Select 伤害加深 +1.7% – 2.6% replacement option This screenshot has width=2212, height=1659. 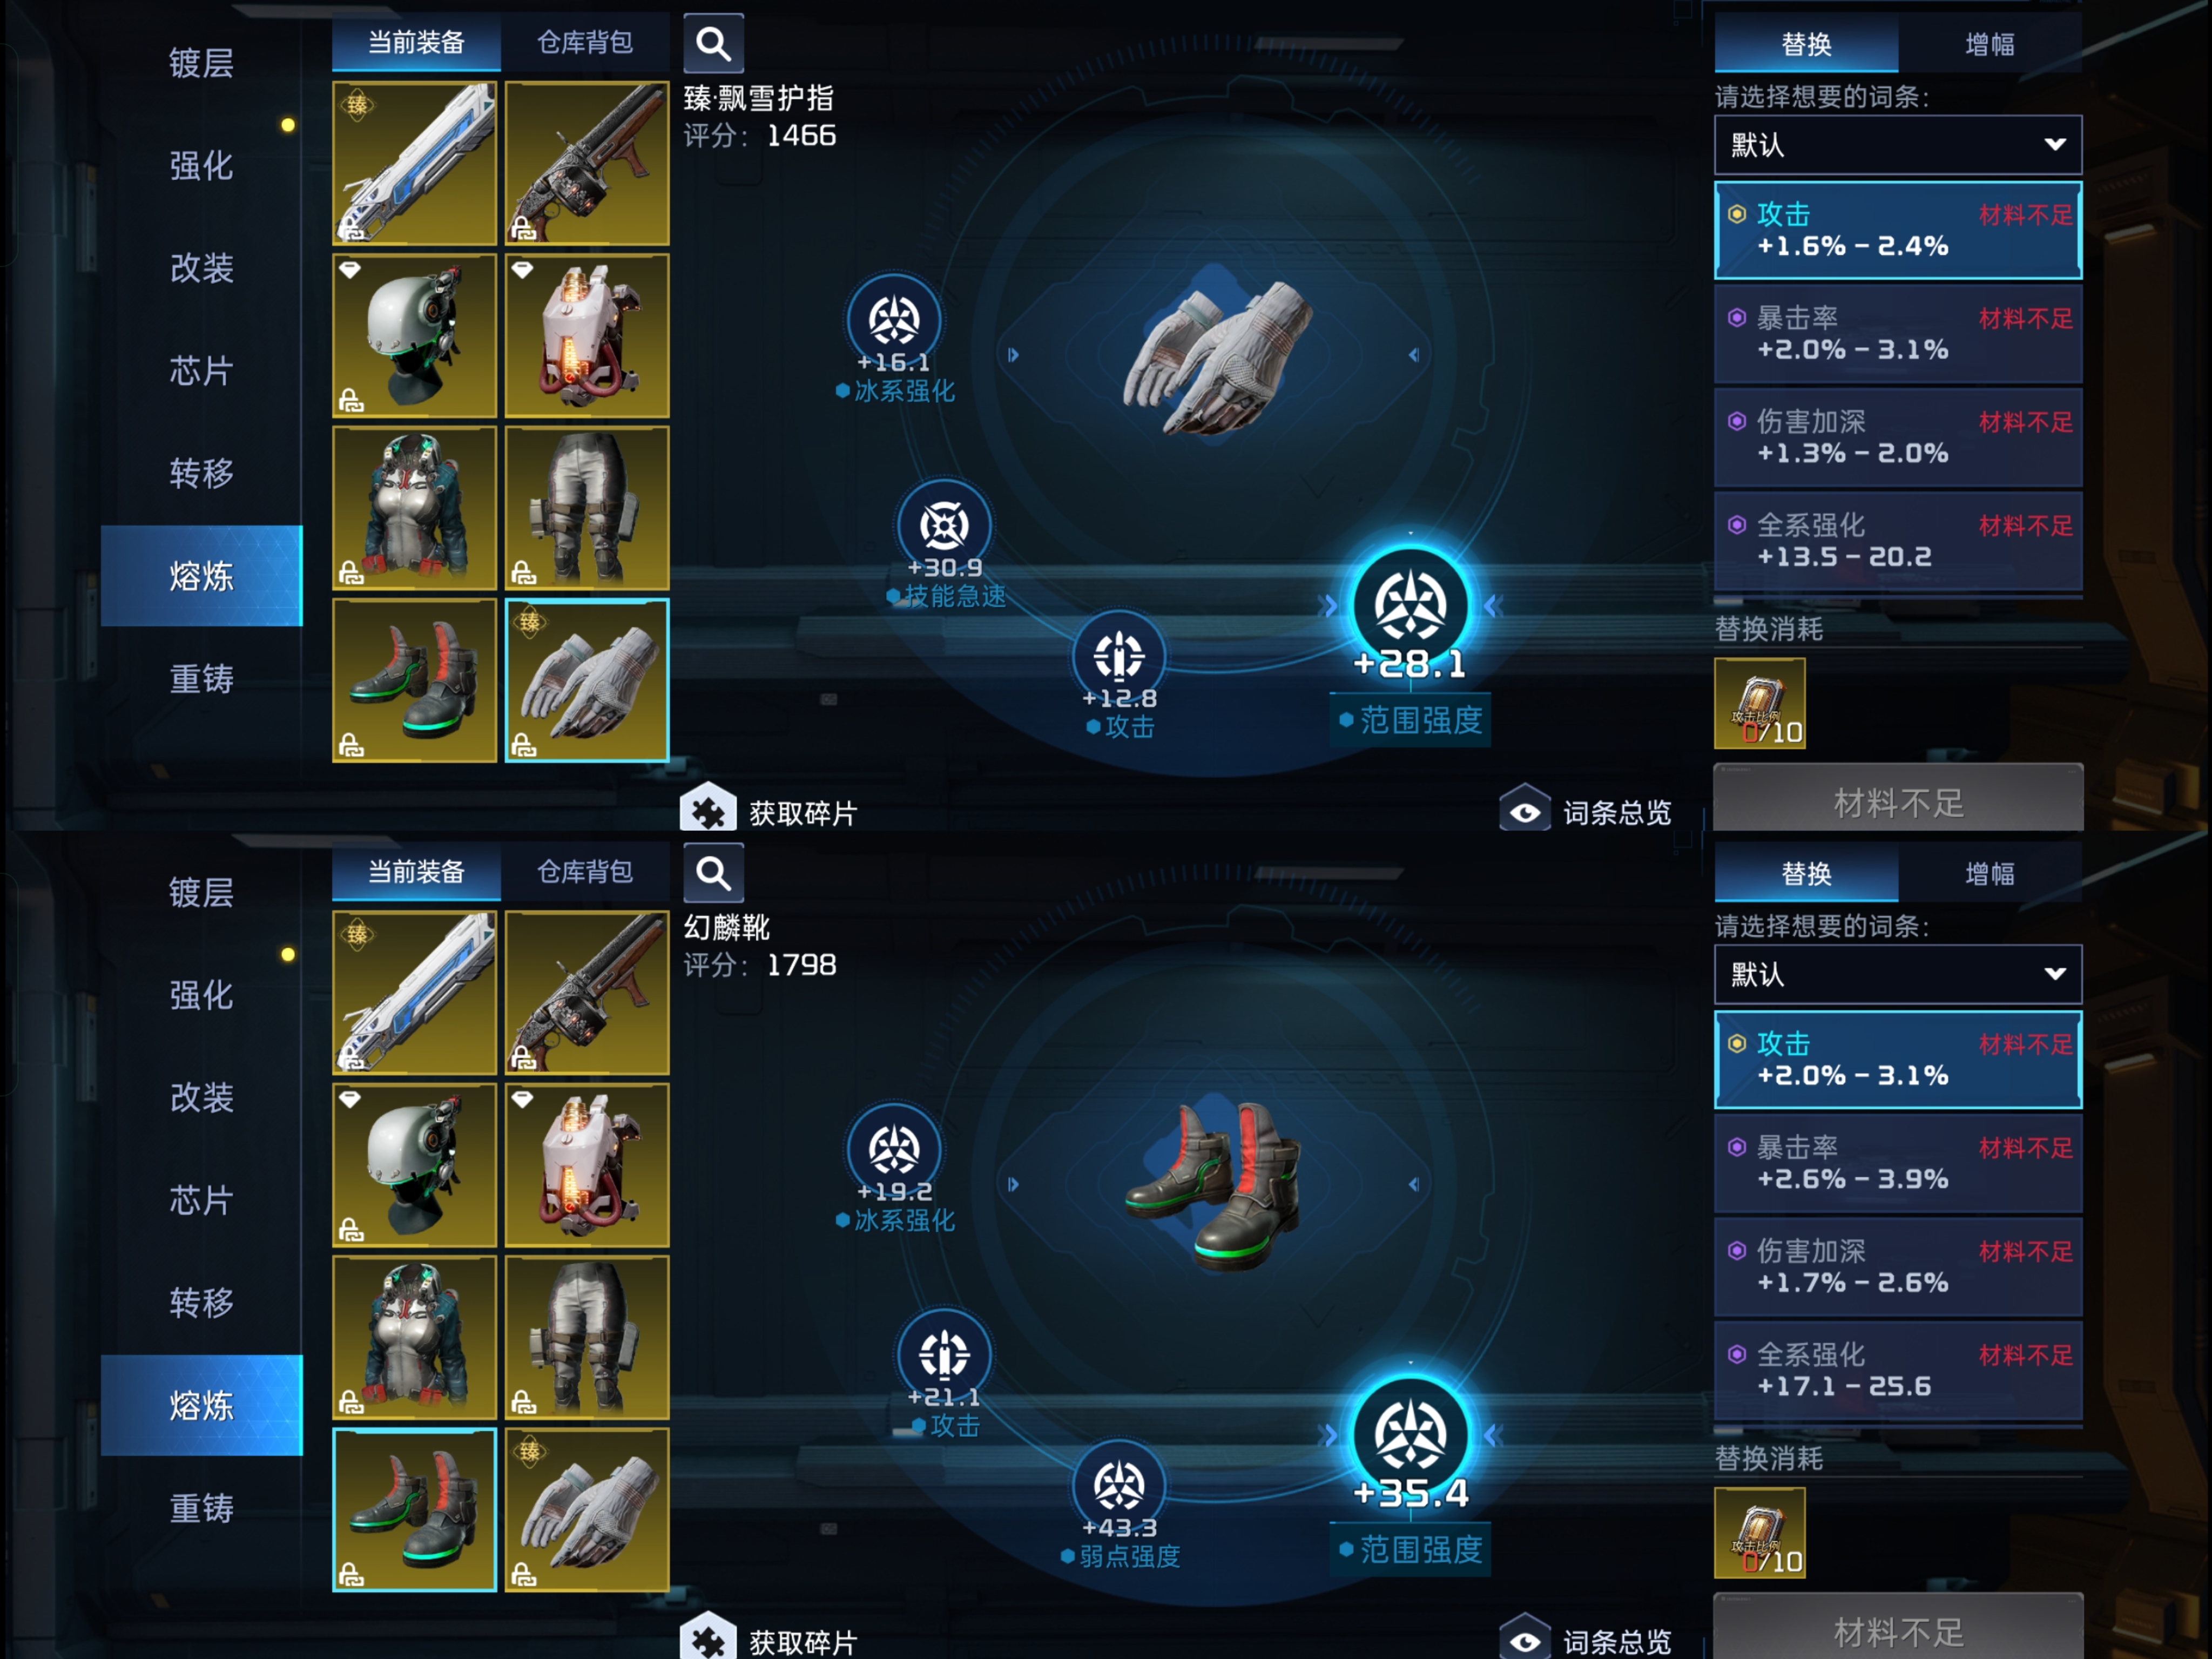pyautogui.click(x=1898, y=1266)
